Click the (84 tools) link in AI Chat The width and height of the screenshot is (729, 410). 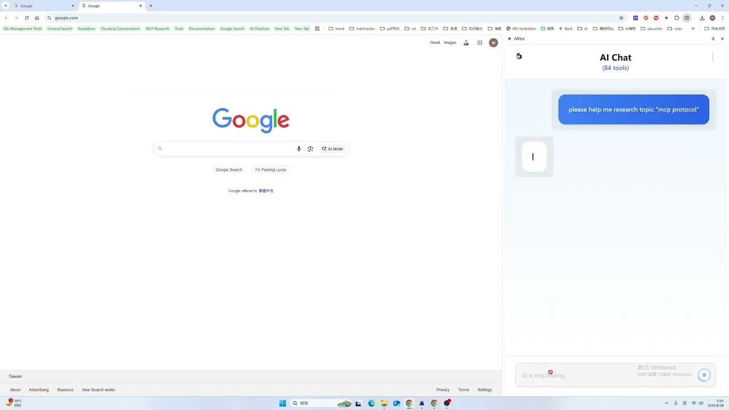coord(615,68)
